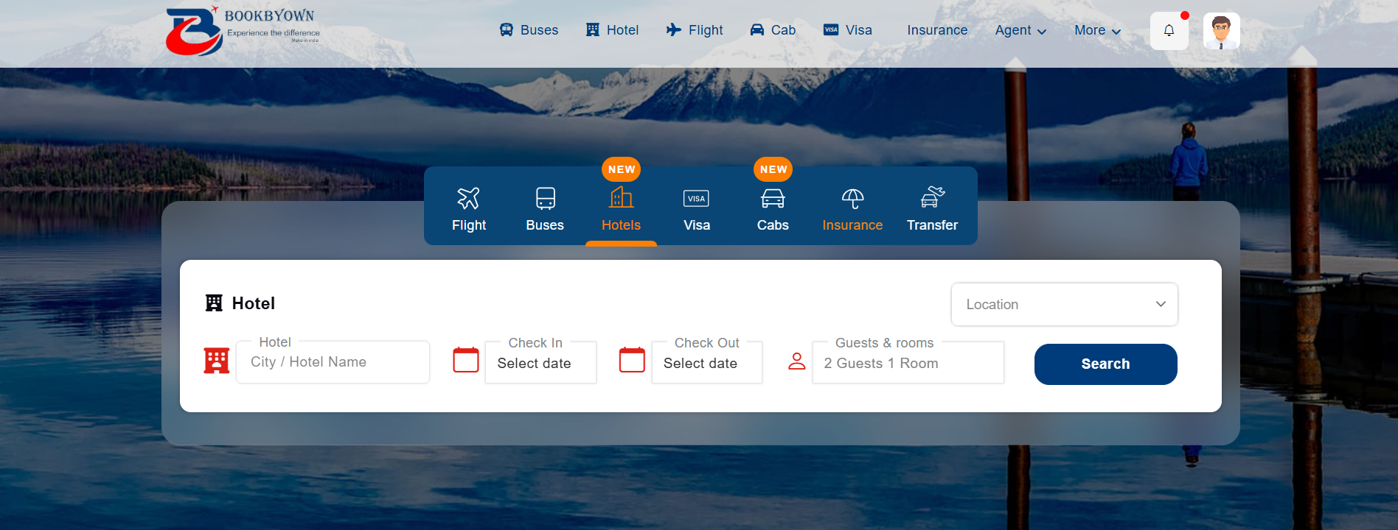Select the Cabs car tab icon
Image resolution: width=1398 pixels, height=530 pixels.
point(773,198)
